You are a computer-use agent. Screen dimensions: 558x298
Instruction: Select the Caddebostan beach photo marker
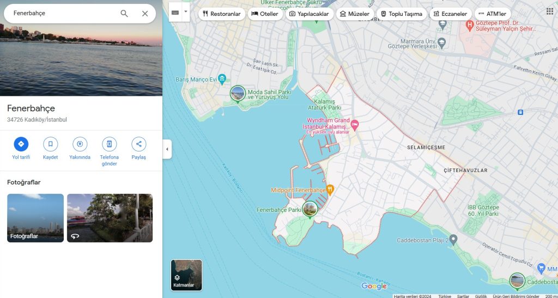click(x=517, y=281)
